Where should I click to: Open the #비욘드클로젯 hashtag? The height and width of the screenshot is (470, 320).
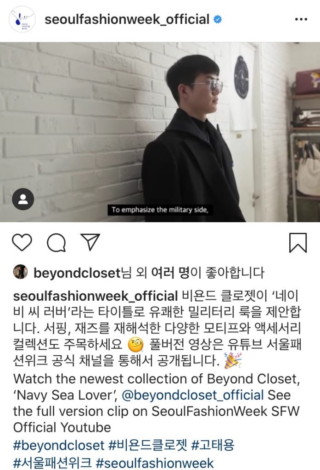click(x=148, y=445)
